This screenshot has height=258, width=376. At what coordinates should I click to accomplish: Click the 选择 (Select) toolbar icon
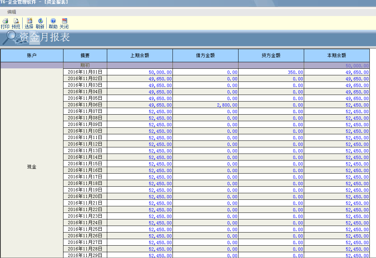pos(29,23)
